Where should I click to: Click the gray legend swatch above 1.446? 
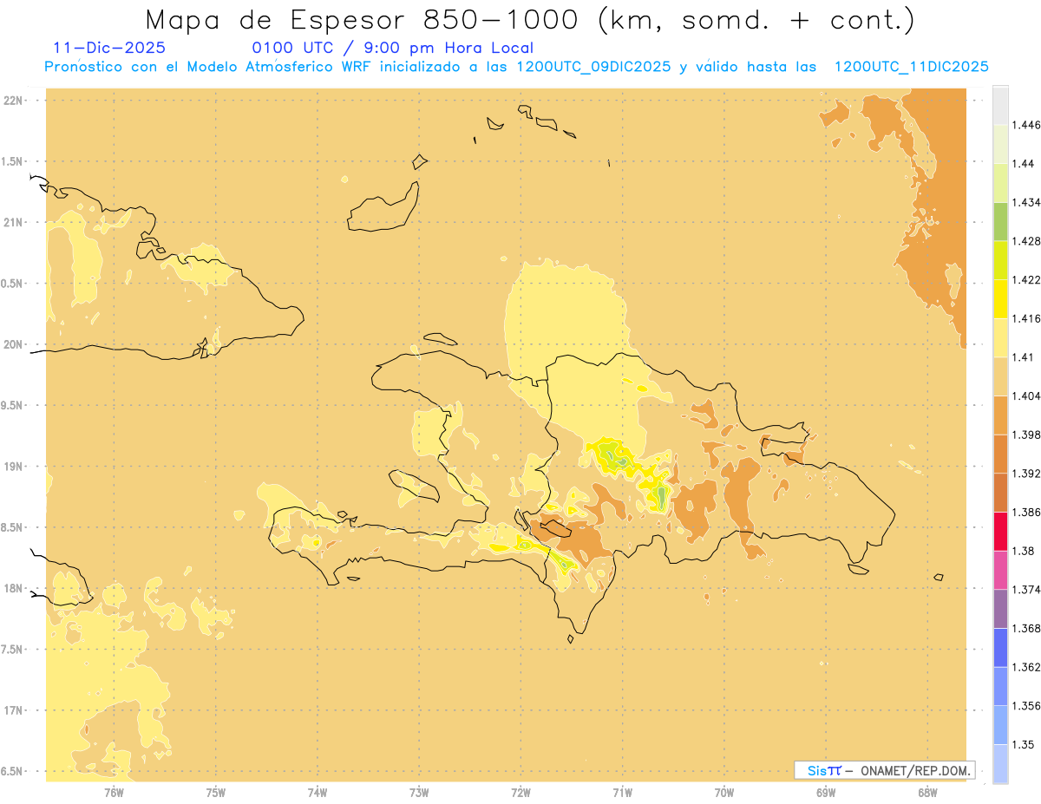pos(1000,105)
